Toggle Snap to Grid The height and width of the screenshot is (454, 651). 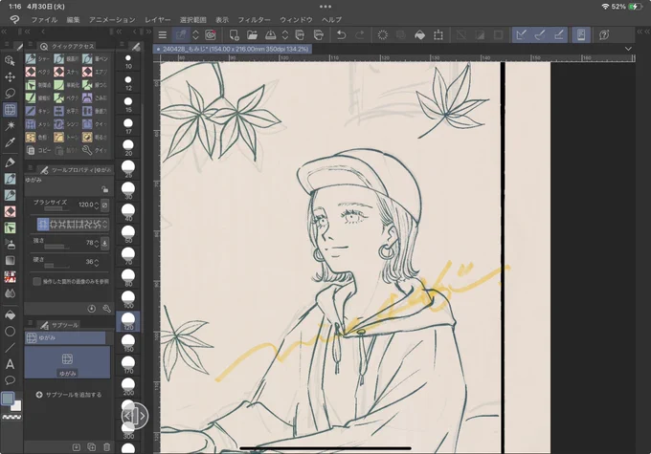pyautogui.click(x=559, y=35)
